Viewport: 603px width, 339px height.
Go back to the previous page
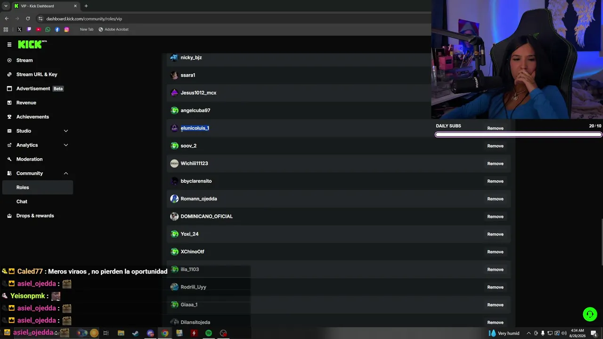pos(7,19)
